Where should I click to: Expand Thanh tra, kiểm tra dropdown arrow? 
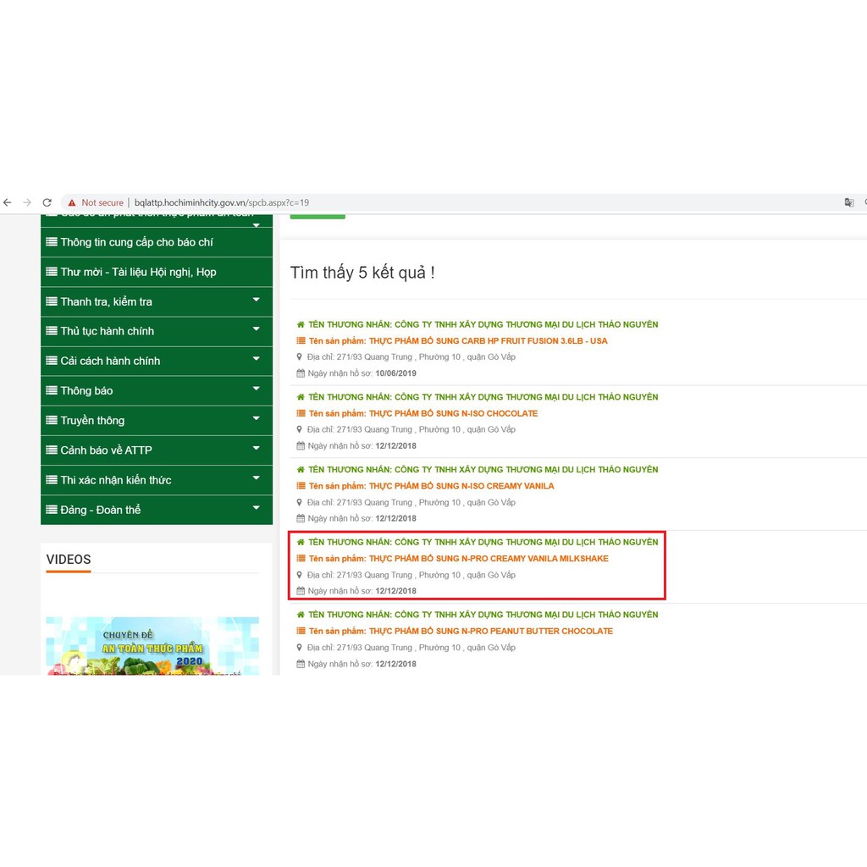[256, 300]
